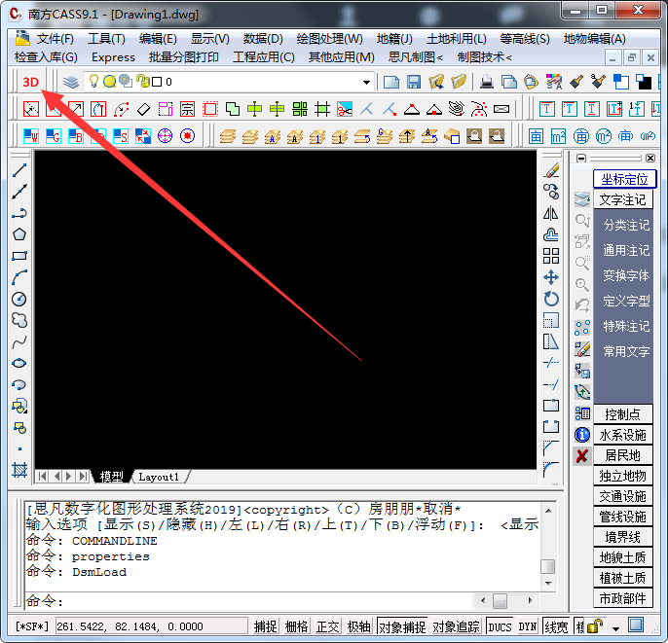Viewport: 668px width, 643px height.
Task: Toggle DUCS mode
Action: pyautogui.click(x=500, y=626)
